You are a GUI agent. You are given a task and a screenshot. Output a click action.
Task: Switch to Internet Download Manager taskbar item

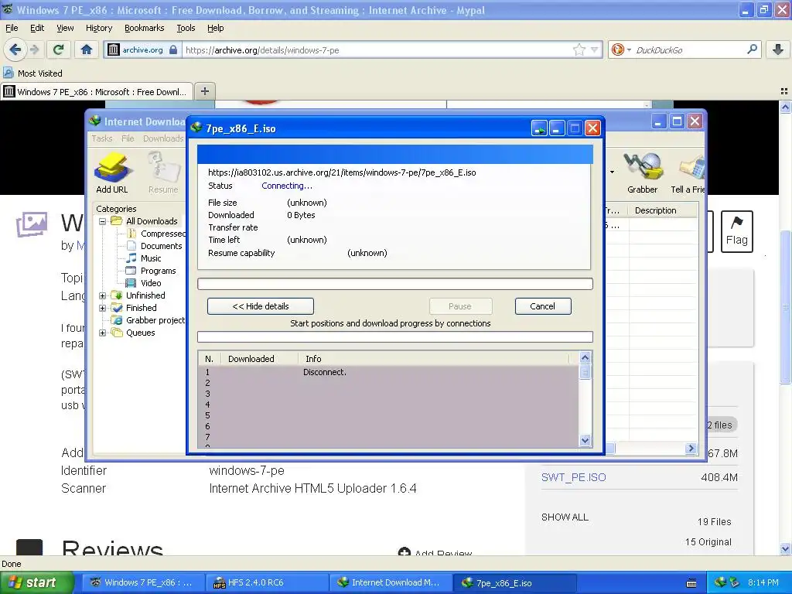click(x=391, y=582)
